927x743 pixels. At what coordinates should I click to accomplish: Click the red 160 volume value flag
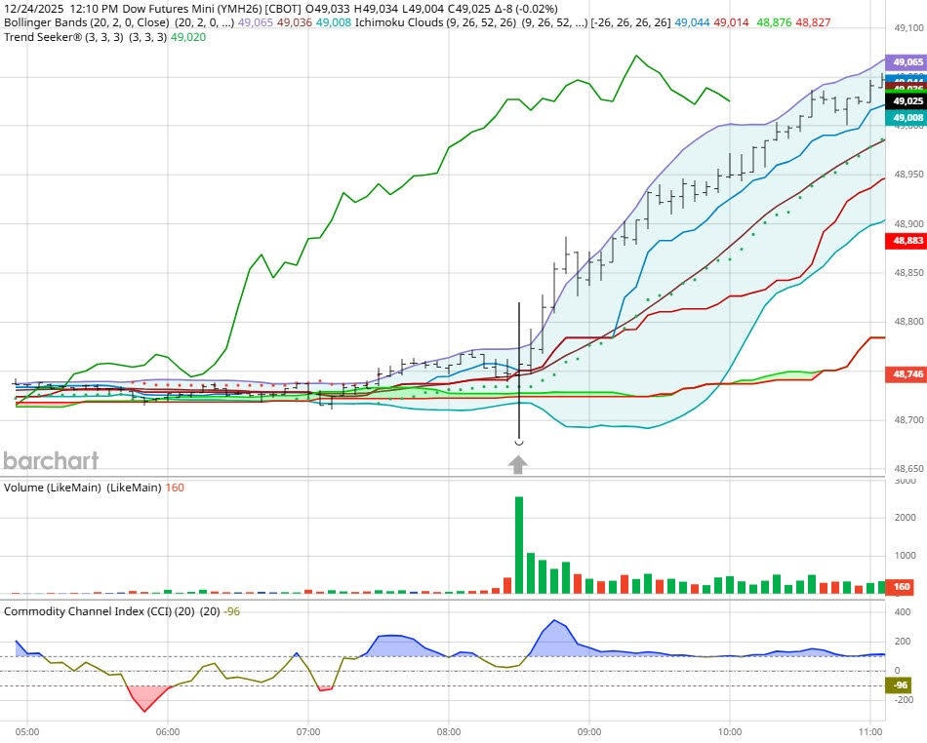(x=899, y=586)
